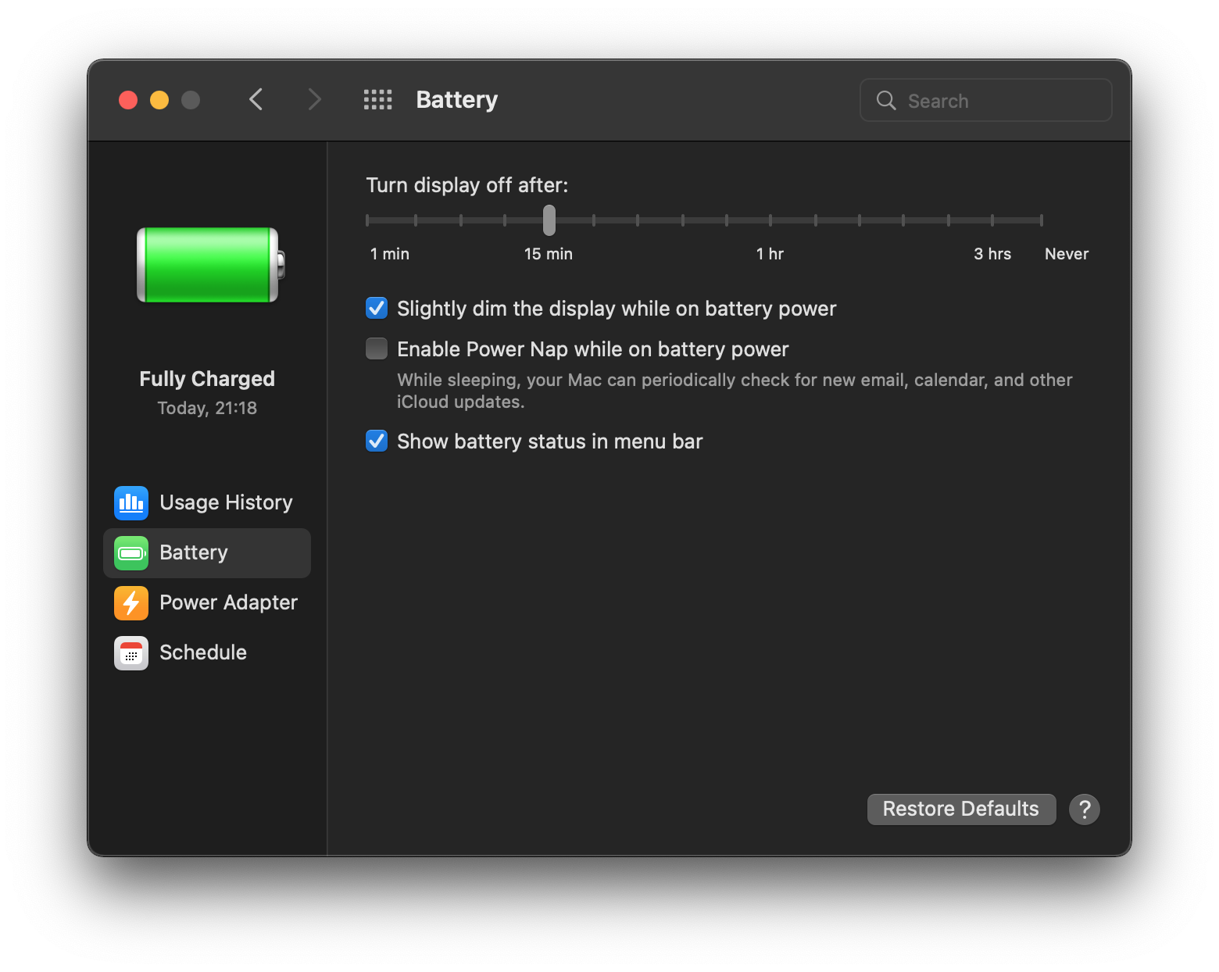This screenshot has width=1219, height=972.
Task: Click the 'Never' slider label
Action: click(x=1067, y=254)
